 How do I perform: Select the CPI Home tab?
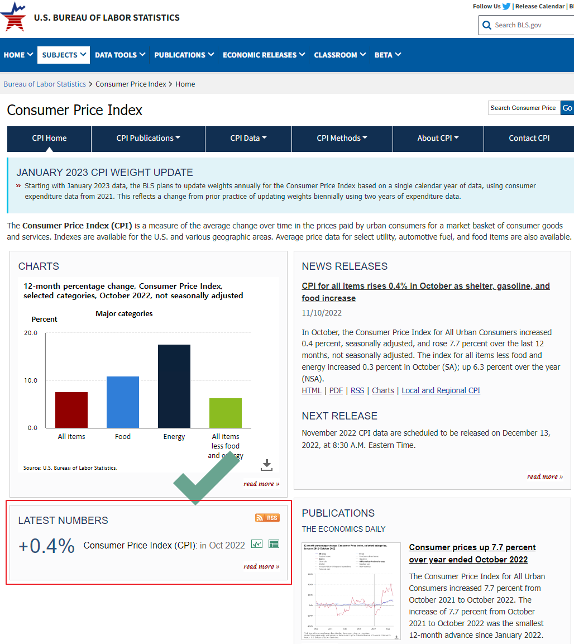tap(49, 139)
